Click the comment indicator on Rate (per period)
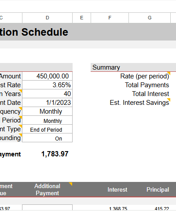Image resolution: width=176 pixels, height=211 pixels. click(169, 73)
